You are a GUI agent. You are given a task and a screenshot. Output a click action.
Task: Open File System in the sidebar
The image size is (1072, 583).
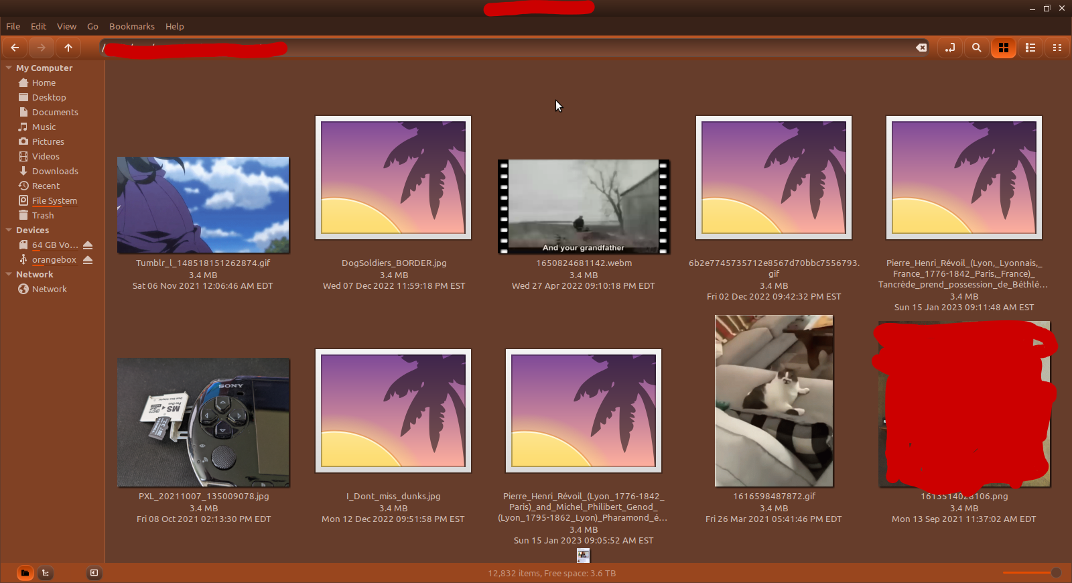pos(54,201)
